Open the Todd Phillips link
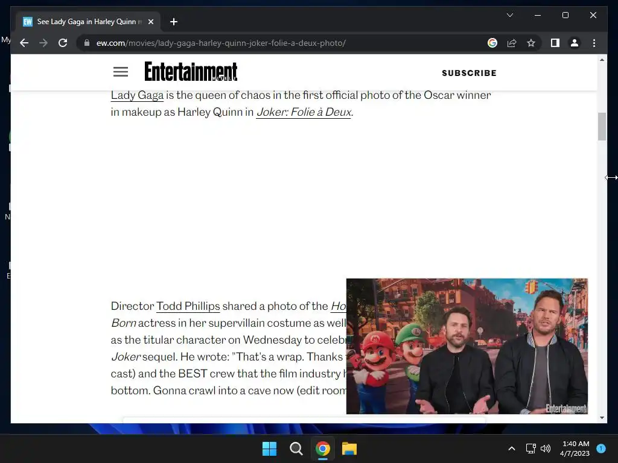Image resolution: width=618 pixels, height=463 pixels. click(188, 306)
